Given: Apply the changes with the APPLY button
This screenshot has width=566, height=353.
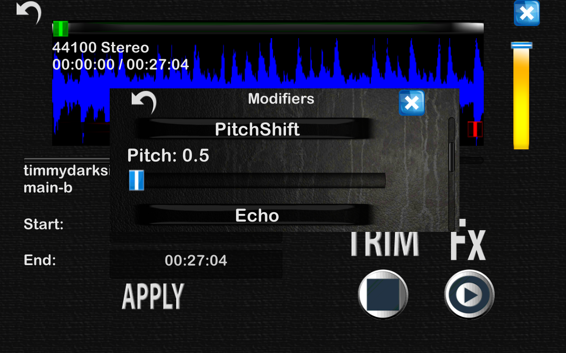Looking at the screenshot, I should click(x=153, y=296).
